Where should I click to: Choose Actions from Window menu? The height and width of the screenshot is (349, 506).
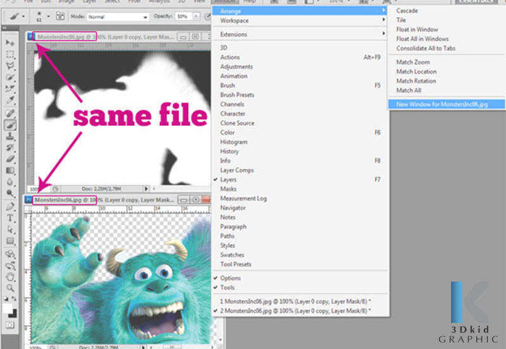pos(300,57)
